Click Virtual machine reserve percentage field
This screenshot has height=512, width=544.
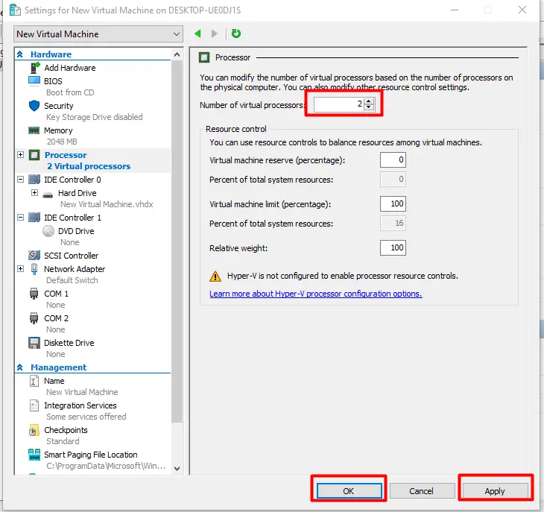pos(393,160)
